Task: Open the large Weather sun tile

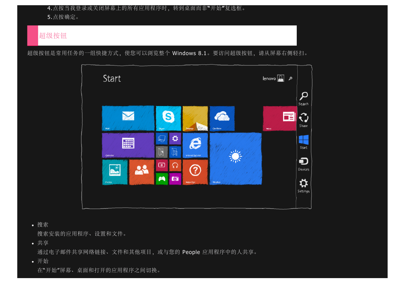Action: click(x=236, y=158)
